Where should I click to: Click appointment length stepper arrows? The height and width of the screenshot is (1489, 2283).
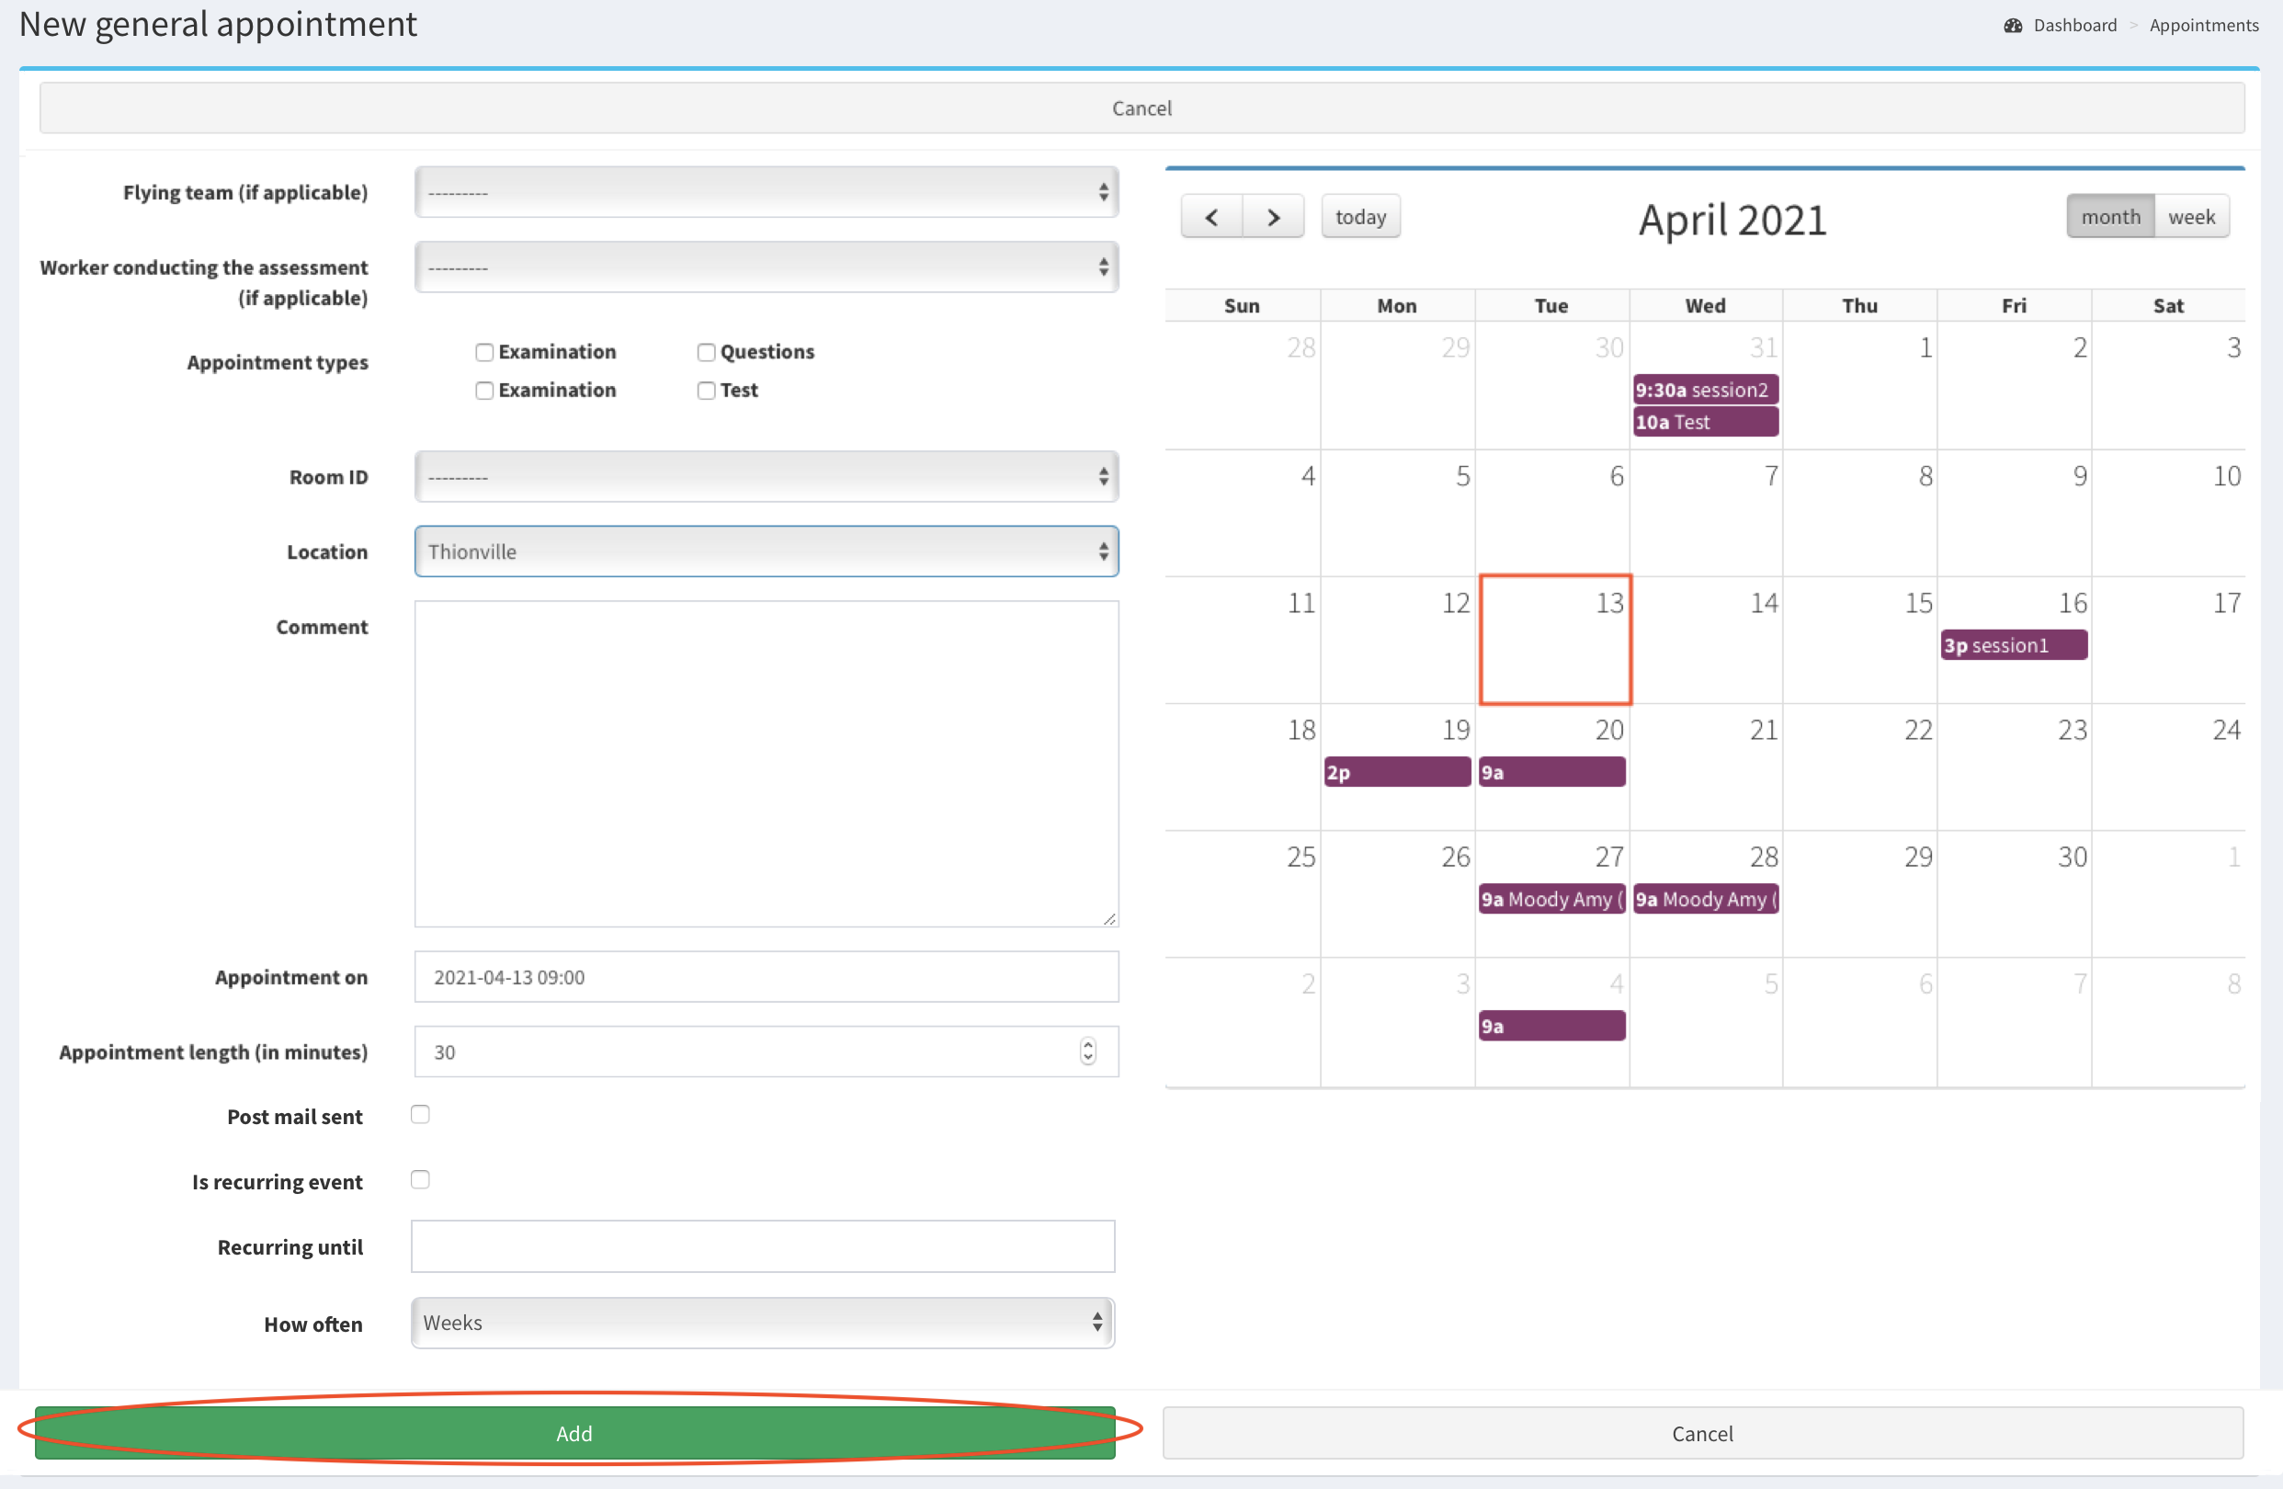point(1088,1051)
